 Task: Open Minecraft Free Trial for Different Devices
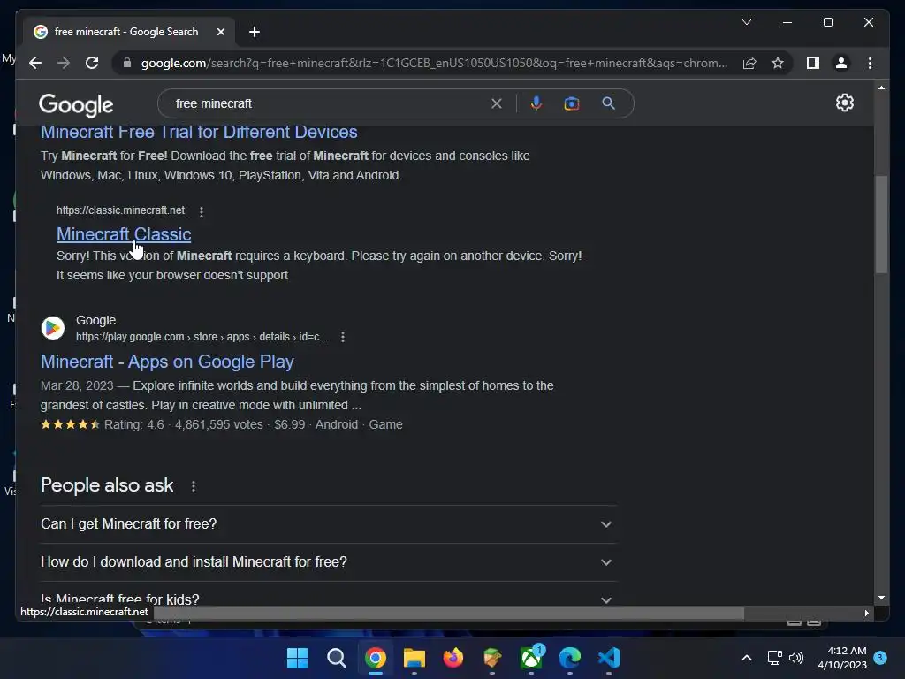point(199,132)
